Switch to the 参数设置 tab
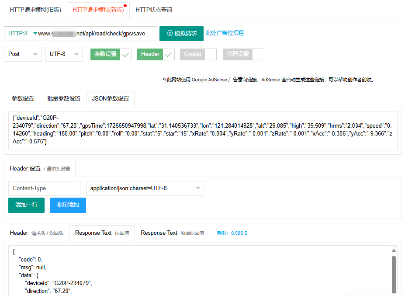The height and width of the screenshot is (296, 405). click(23, 99)
